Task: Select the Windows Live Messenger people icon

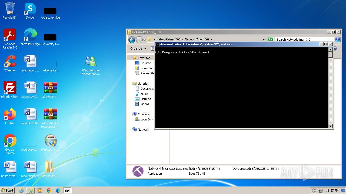Action: pos(91,65)
